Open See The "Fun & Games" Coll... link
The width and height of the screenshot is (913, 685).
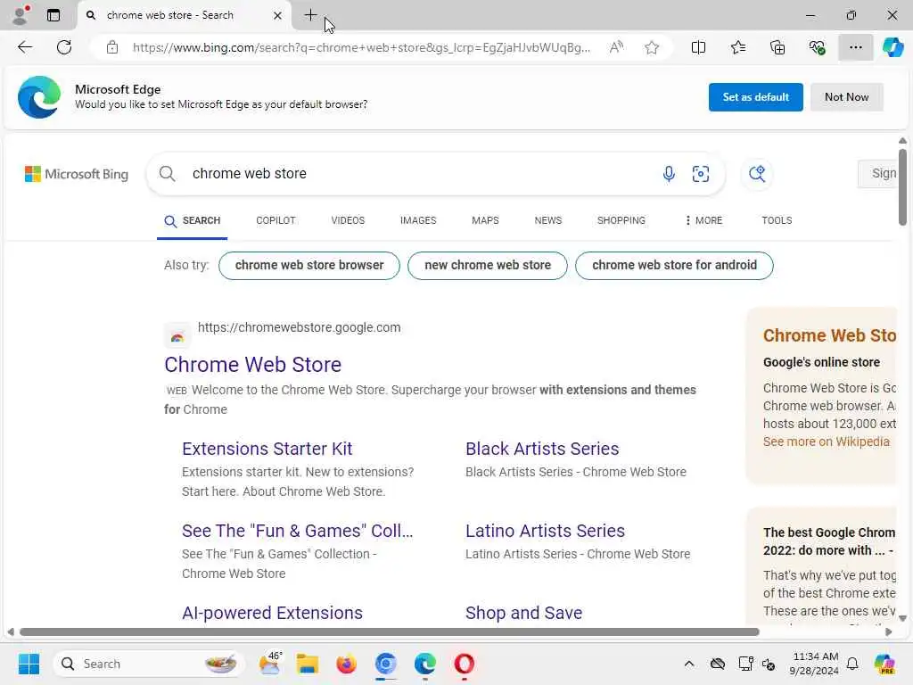[298, 532]
